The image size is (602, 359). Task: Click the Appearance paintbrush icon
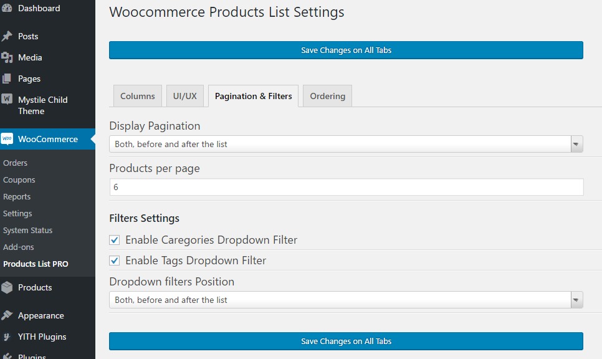pyautogui.click(x=7, y=315)
